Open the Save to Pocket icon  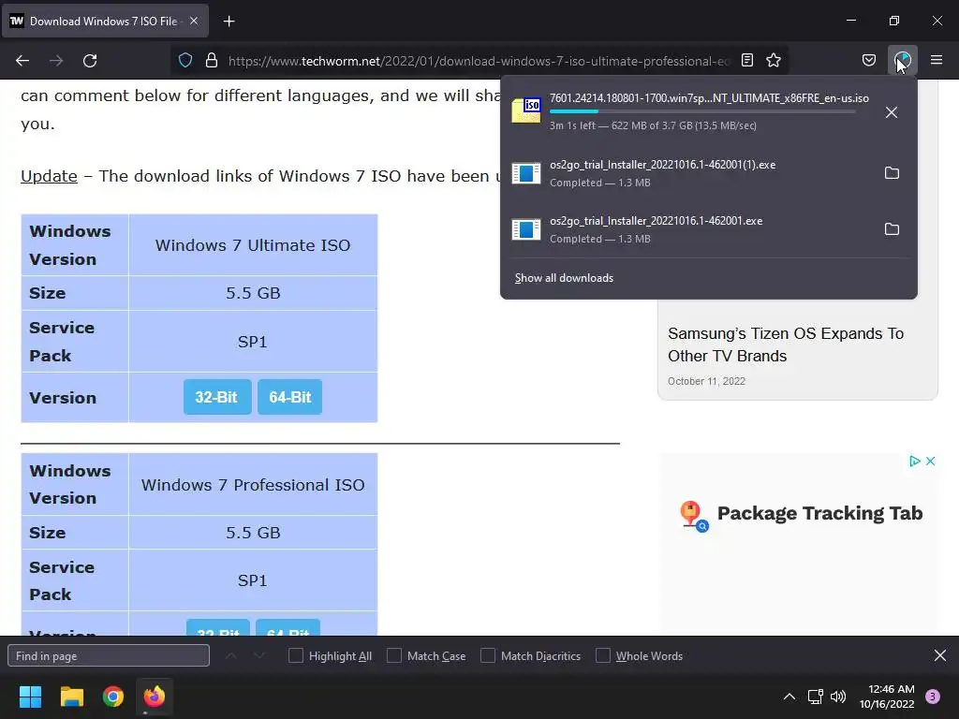(868, 60)
